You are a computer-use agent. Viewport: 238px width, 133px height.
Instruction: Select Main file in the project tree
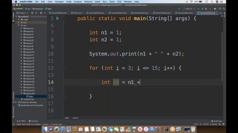[x=31, y=96]
